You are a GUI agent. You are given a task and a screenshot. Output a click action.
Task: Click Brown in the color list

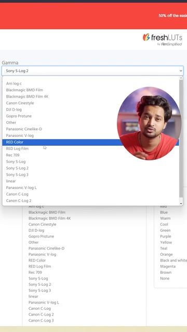166,272
